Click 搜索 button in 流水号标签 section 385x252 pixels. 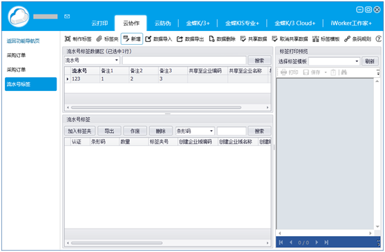point(259,131)
